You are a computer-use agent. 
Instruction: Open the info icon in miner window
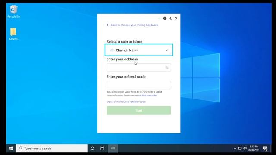165,18
